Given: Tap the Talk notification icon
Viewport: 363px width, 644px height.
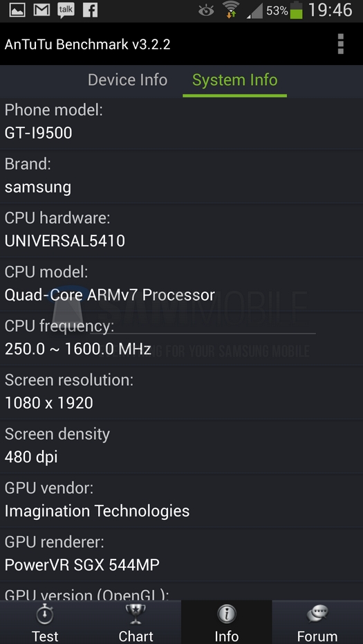Looking at the screenshot, I should pos(66,10).
